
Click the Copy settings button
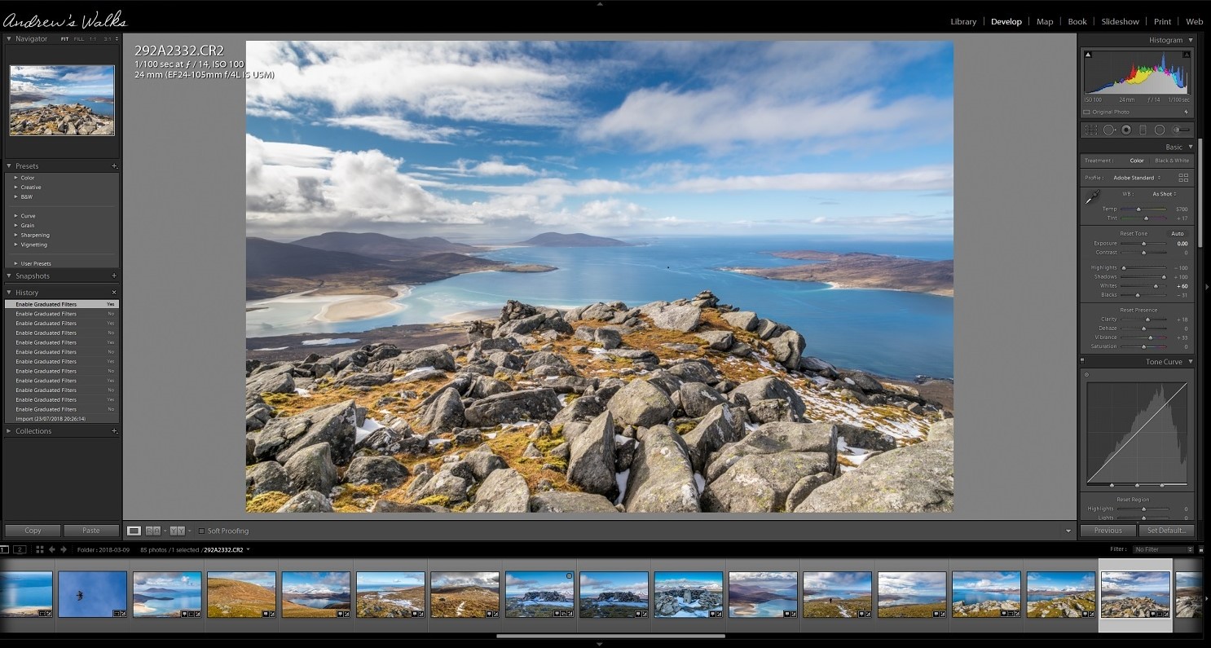click(33, 531)
